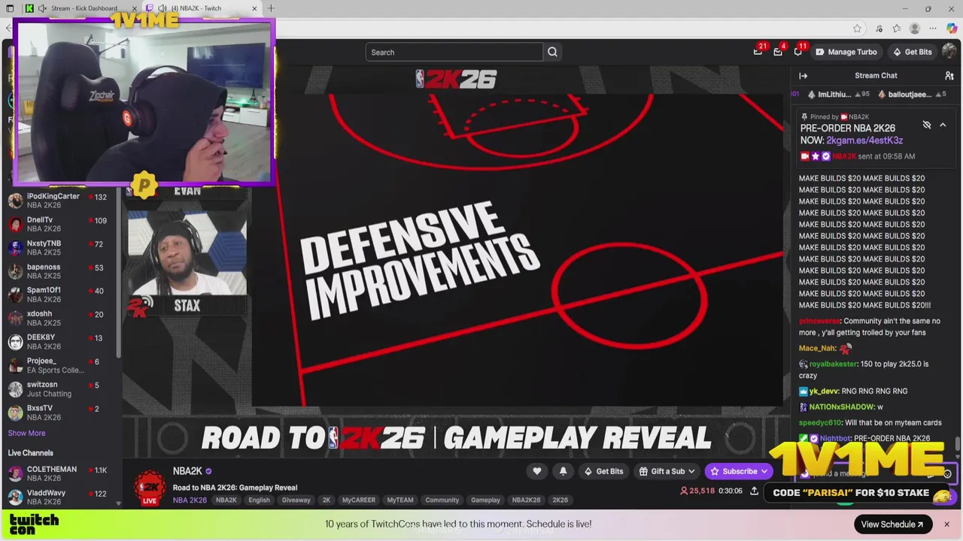This screenshot has height=541, width=963.
Task: Click Get Bits below the video
Action: click(x=603, y=471)
